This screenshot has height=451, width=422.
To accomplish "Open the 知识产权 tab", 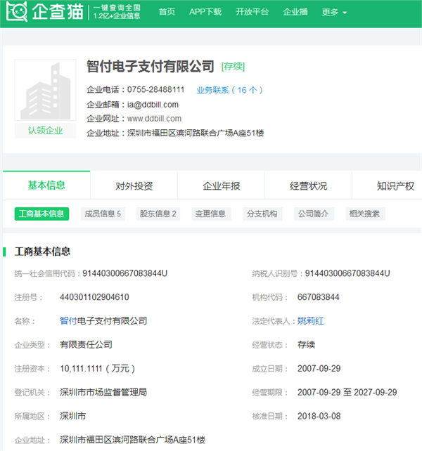I will (395, 186).
